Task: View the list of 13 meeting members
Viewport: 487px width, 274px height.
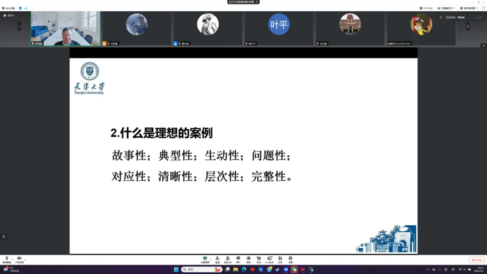Action: click(228, 258)
